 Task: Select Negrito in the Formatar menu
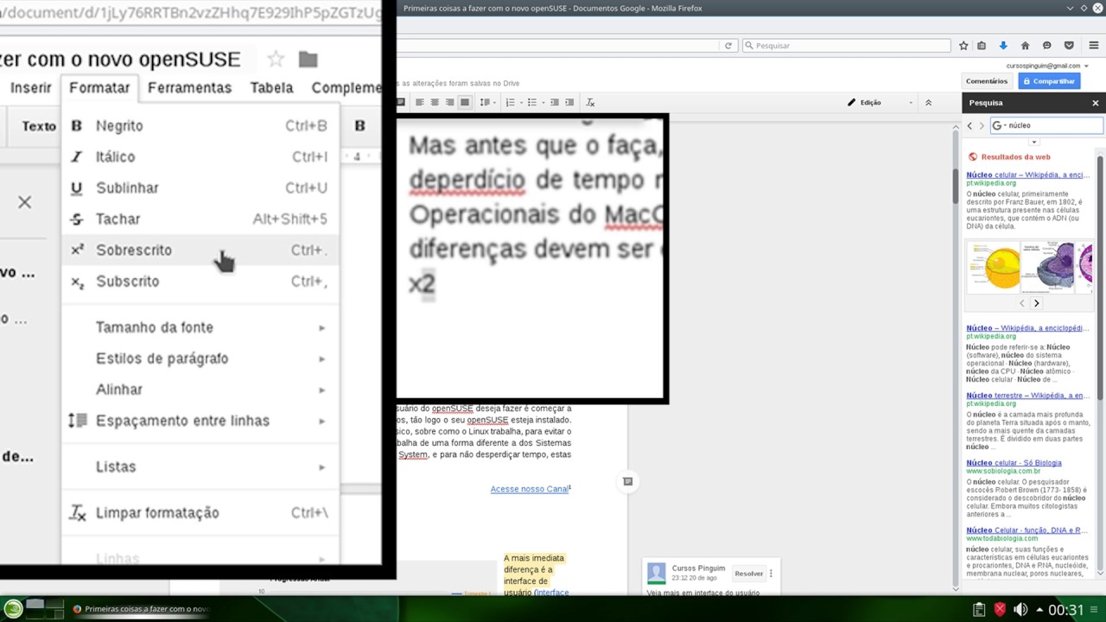(x=200, y=125)
